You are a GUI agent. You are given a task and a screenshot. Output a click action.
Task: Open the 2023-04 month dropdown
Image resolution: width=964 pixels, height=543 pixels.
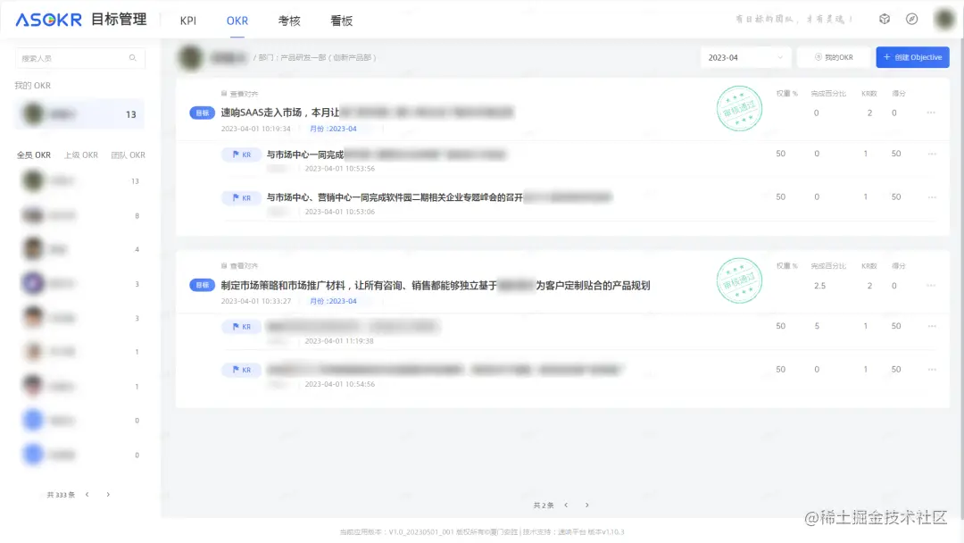click(745, 57)
